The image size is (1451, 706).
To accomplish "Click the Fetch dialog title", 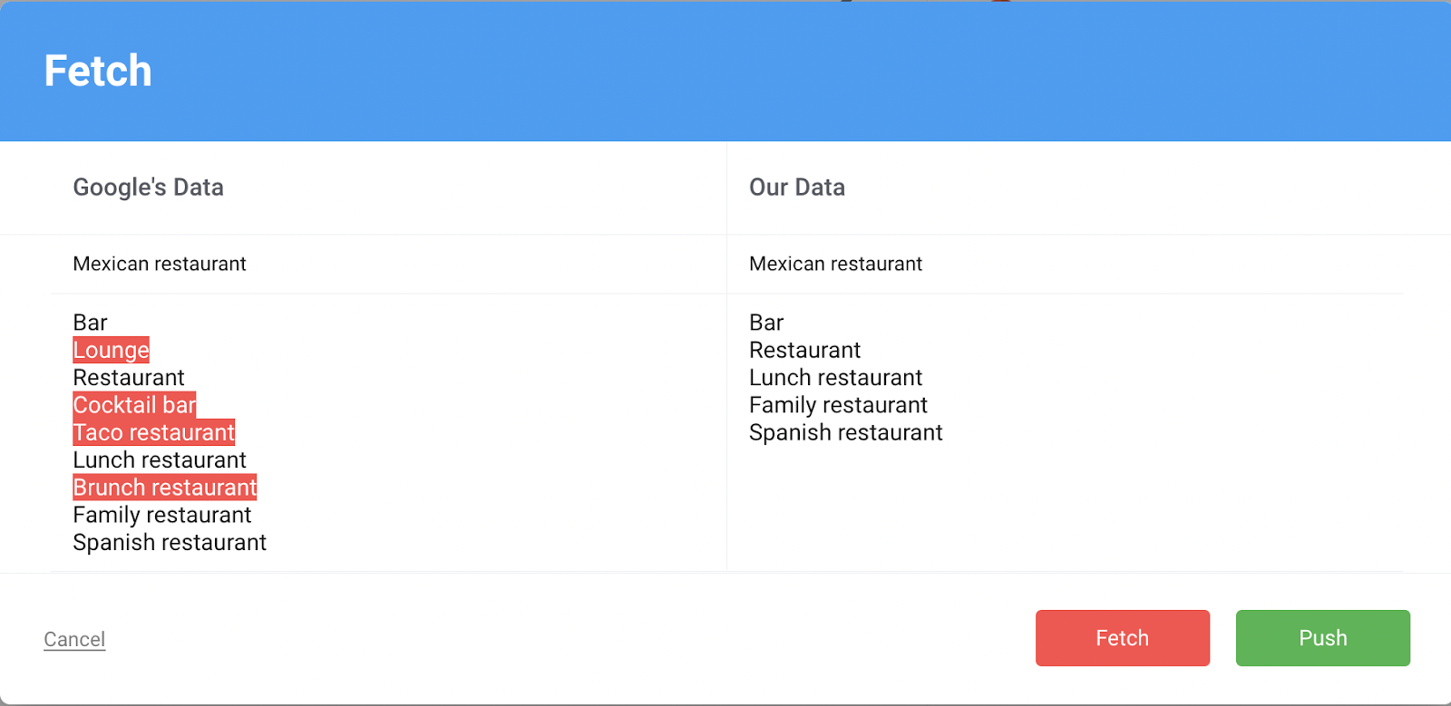I will point(98,71).
